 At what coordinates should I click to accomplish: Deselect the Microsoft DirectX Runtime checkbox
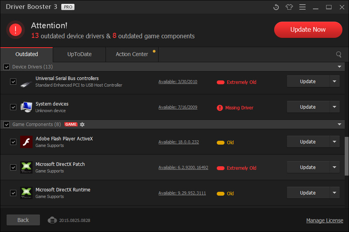point(13,193)
